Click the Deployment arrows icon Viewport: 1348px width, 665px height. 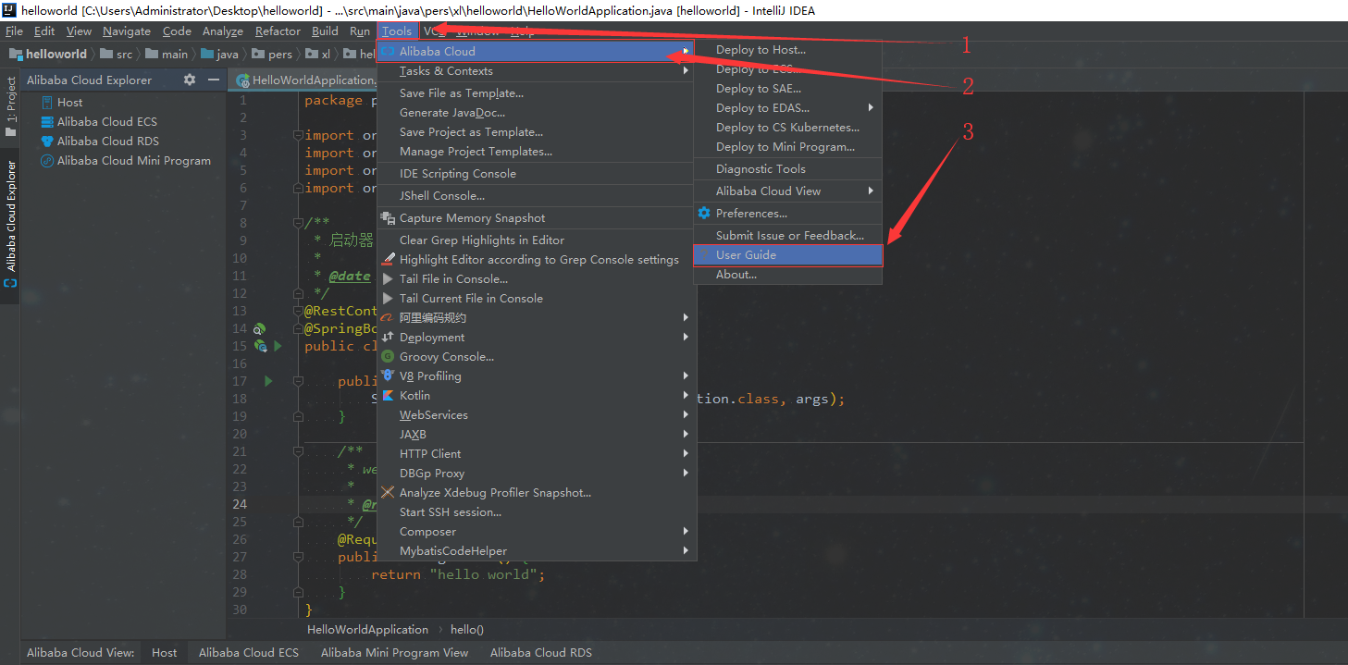point(388,337)
